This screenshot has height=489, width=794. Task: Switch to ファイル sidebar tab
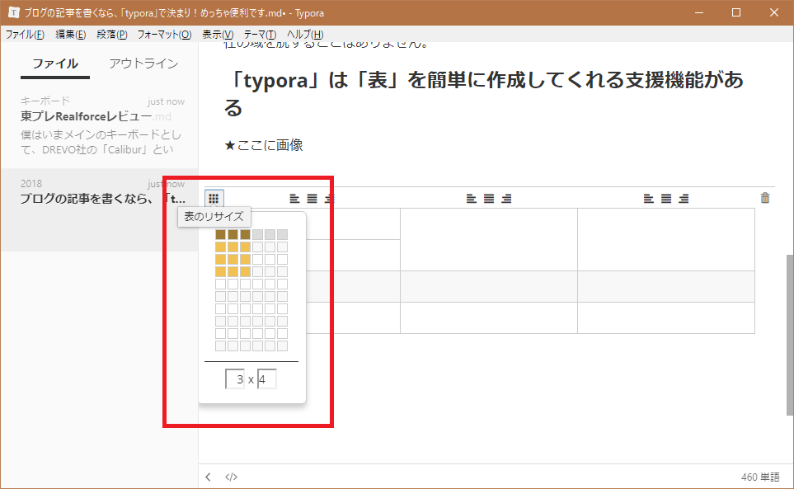[55, 63]
